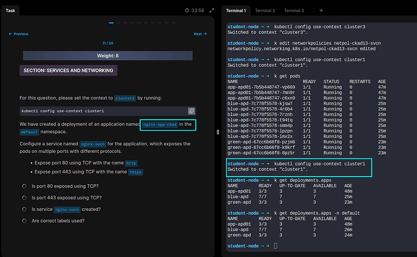Switch to Terminal 2 tab
Viewport: 417px width, 257px height.
click(265, 10)
